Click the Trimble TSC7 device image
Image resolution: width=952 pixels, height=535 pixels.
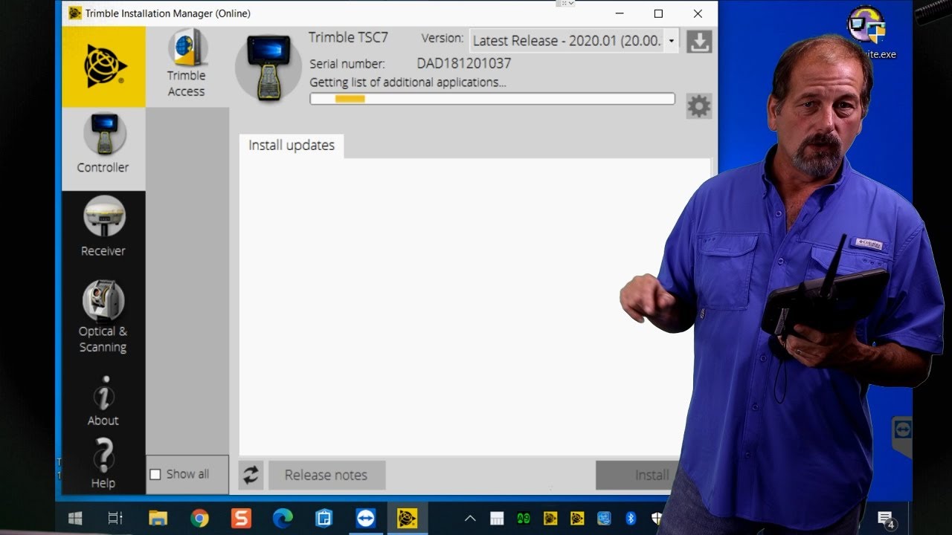click(268, 66)
